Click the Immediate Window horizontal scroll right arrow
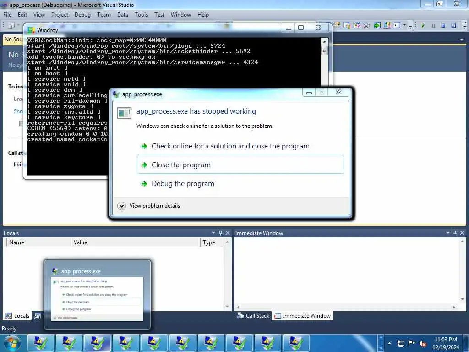469x352 pixels. click(x=454, y=307)
